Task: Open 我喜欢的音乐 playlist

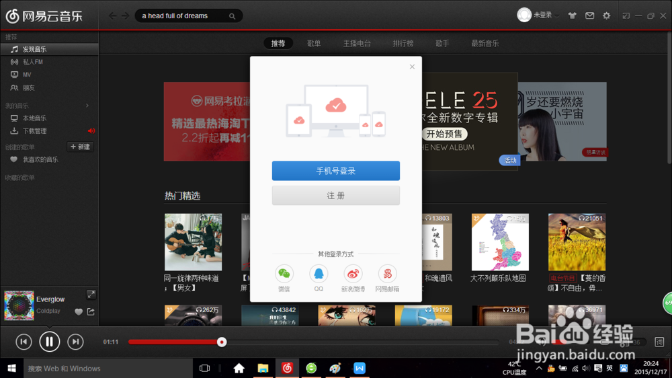Action: [x=49, y=159]
